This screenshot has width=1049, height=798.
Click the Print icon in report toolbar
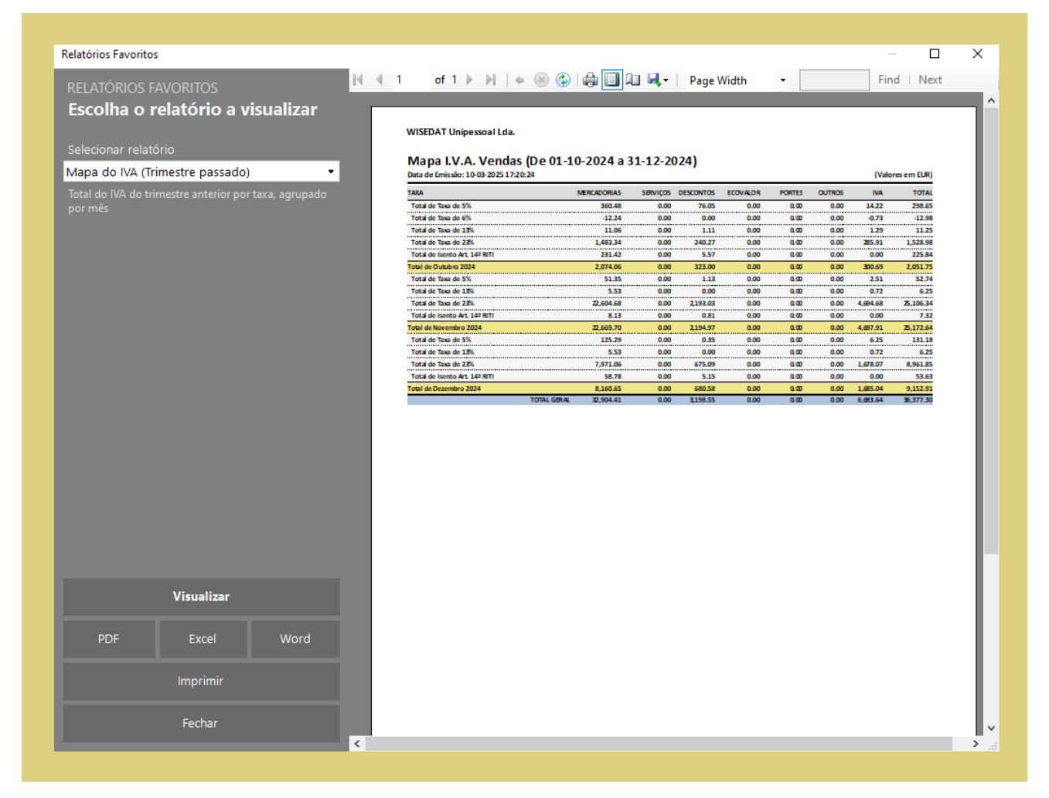point(590,80)
